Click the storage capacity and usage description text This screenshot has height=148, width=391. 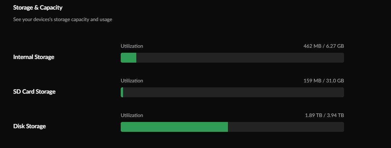pos(63,19)
